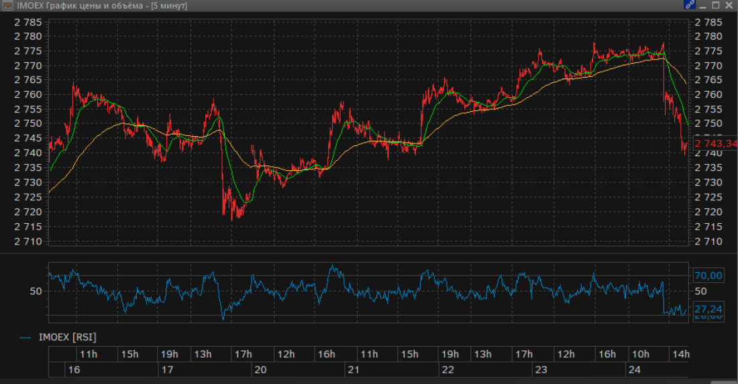Click the RSI right scale label 50
This screenshot has height=384, width=738.
[x=701, y=292]
